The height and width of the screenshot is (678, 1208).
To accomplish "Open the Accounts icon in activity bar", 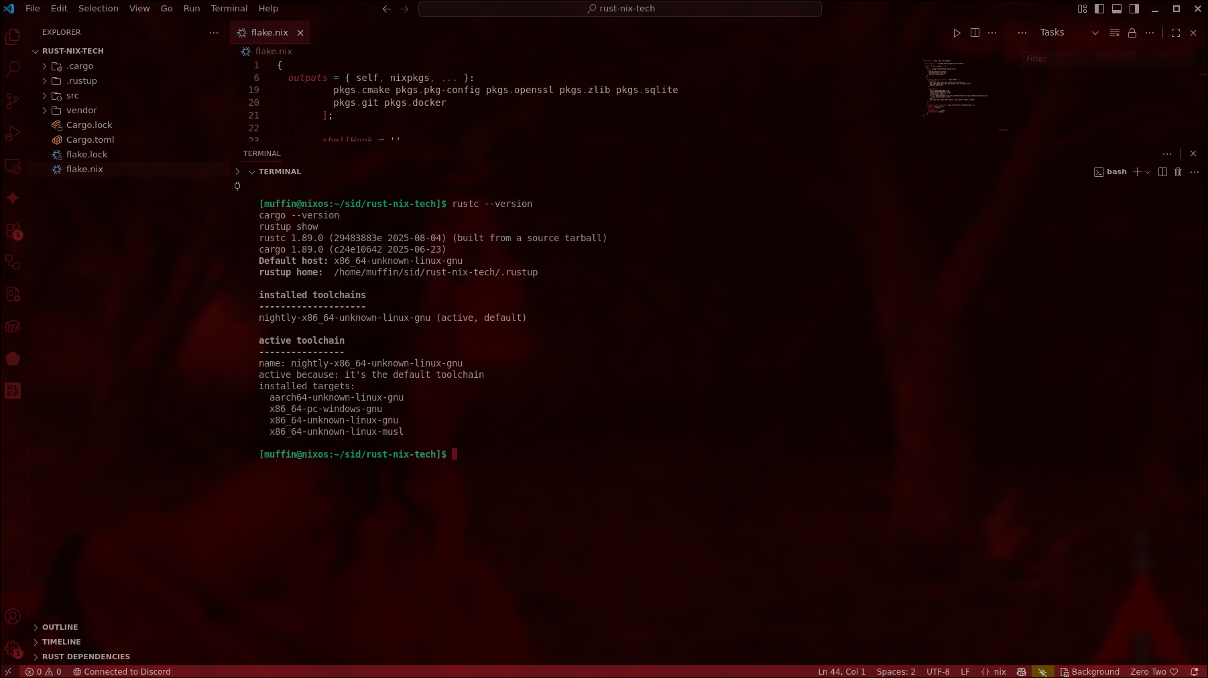I will click(13, 617).
